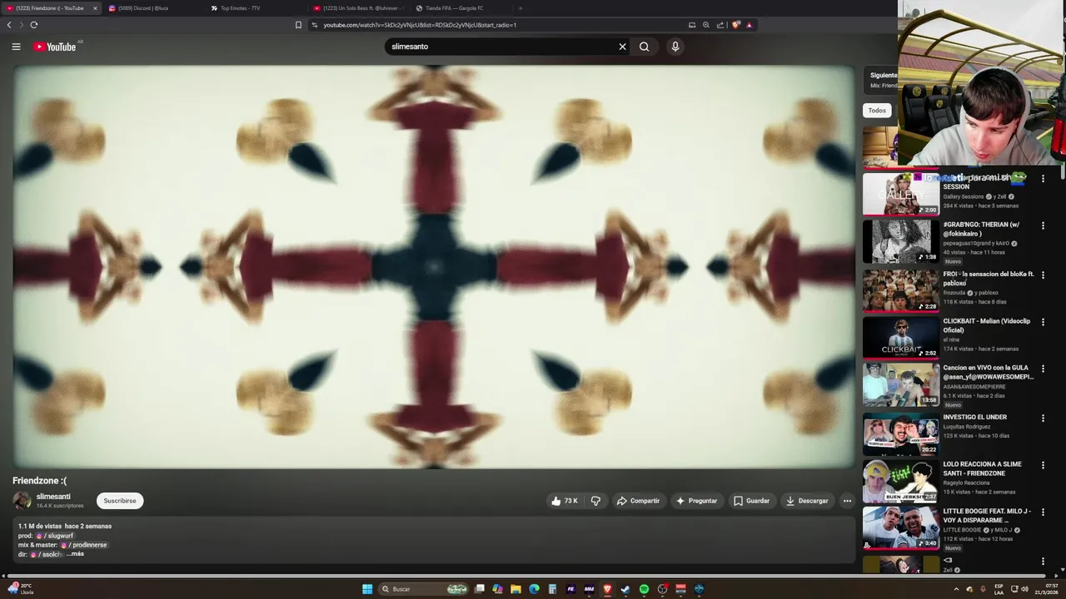Viewport: 1066px width, 599px height.
Task: Expand description with '...más'
Action: coord(76,554)
